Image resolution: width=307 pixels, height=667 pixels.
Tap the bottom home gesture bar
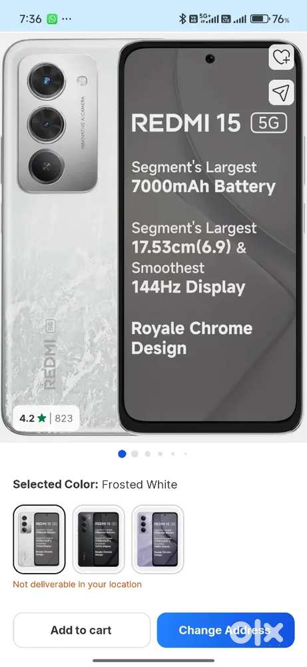point(153,660)
